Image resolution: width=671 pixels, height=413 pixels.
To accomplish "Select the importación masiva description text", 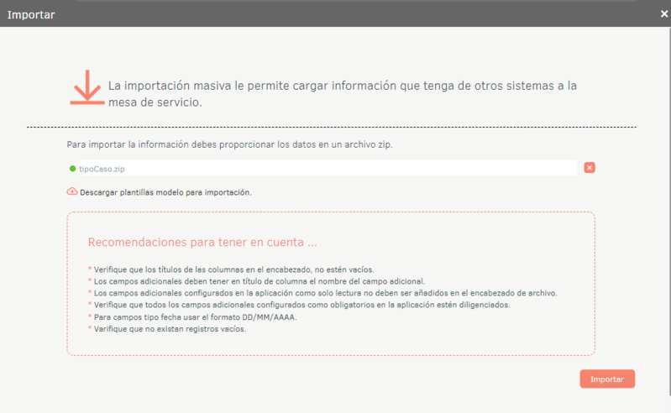I will (342, 94).
